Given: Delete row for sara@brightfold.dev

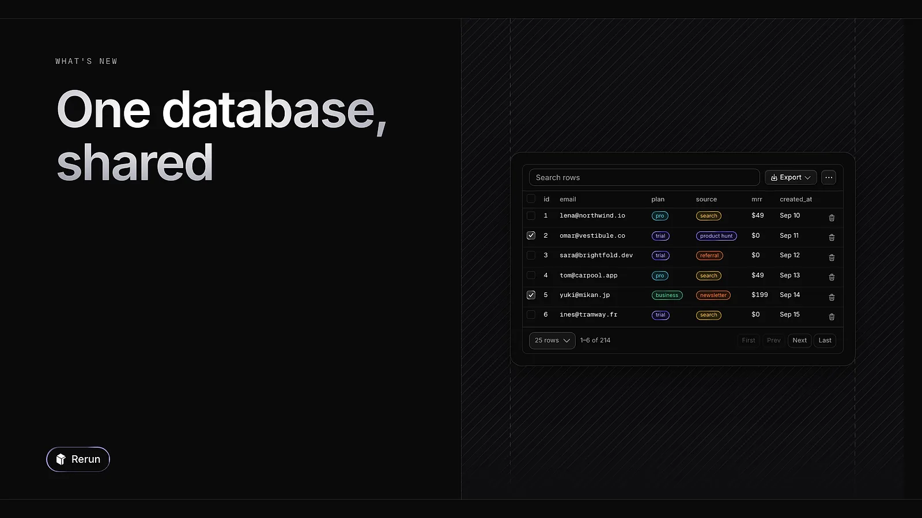Looking at the screenshot, I should [x=832, y=257].
